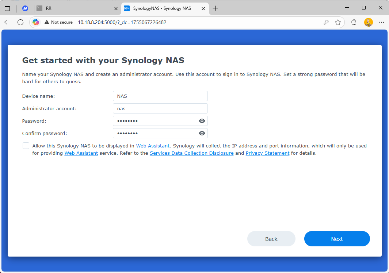Viewport: 389px width, 273px height.
Task: Go back to the previous page
Action: point(7,22)
